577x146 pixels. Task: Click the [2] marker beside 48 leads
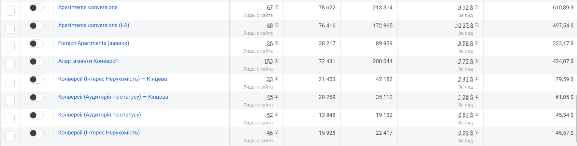coord(276,25)
